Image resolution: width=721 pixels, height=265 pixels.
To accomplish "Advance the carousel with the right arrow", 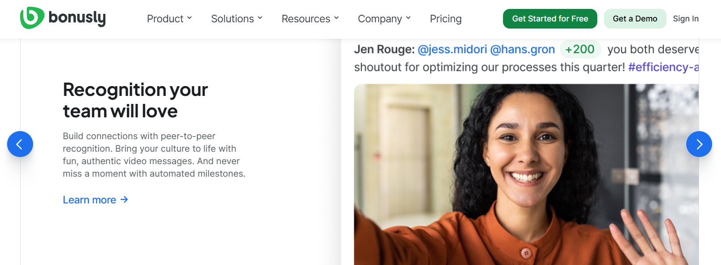I will tap(699, 144).
